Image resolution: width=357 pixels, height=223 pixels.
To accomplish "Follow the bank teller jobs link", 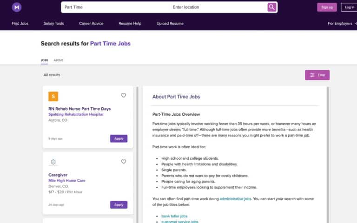I will click(174, 216).
